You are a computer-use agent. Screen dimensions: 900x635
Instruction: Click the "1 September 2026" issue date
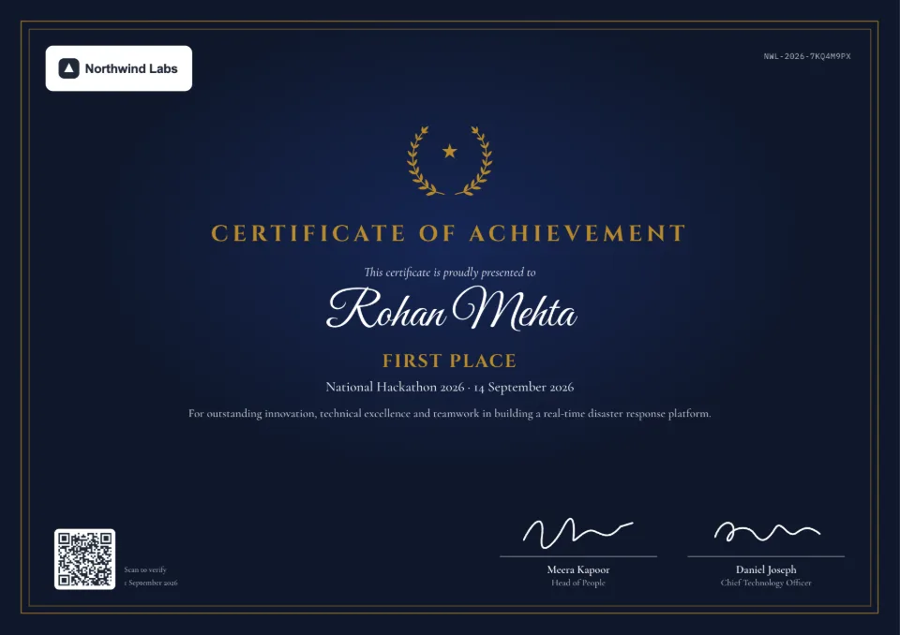(151, 583)
